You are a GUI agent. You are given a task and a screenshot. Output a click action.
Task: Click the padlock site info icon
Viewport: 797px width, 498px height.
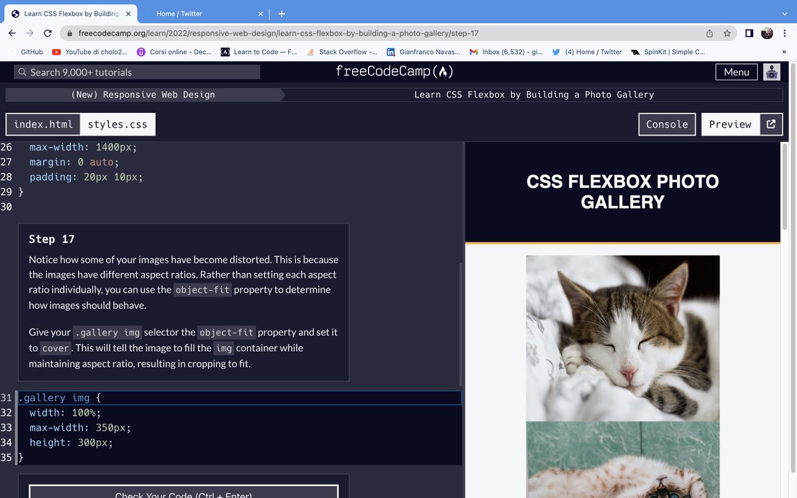[68, 33]
